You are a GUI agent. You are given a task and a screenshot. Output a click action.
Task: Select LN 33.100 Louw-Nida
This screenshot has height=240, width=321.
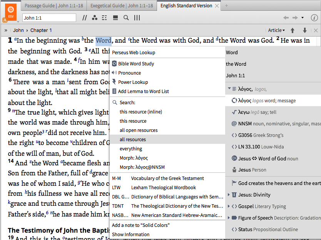273,147
